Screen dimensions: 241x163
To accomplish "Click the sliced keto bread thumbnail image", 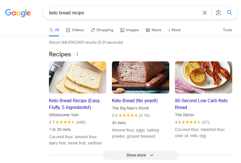I will (x=78, y=77).
